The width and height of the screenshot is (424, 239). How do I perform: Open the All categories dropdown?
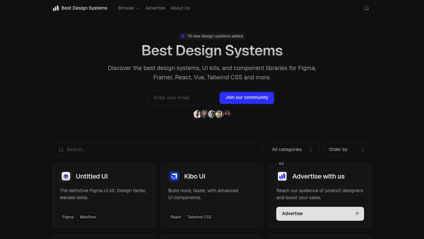click(292, 149)
